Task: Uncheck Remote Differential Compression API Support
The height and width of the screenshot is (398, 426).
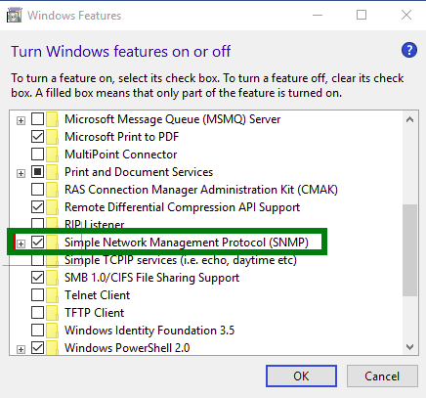Action: (37, 207)
